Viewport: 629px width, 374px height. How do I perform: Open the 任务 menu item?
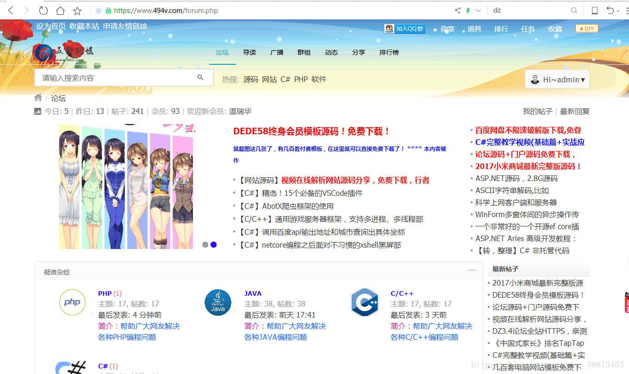click(x=528, y=29)
